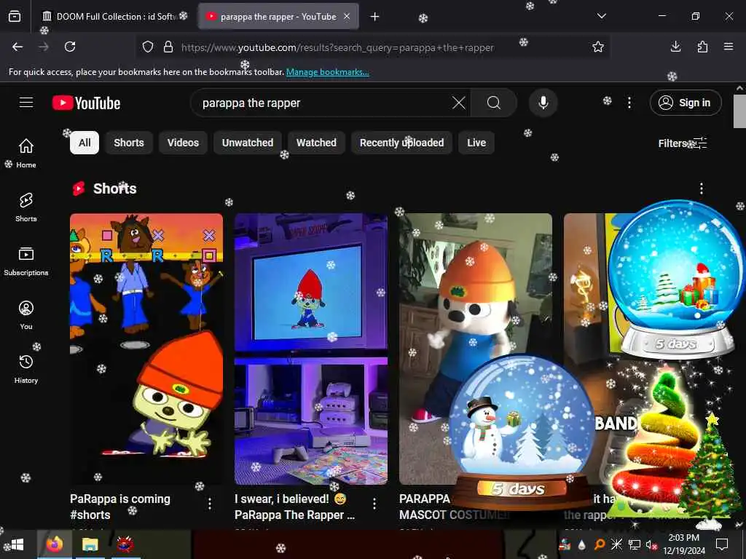Image resolution: width=746 pixels, height=559 pixels.
Task: Open the notification center
Action: pos(722,544)
